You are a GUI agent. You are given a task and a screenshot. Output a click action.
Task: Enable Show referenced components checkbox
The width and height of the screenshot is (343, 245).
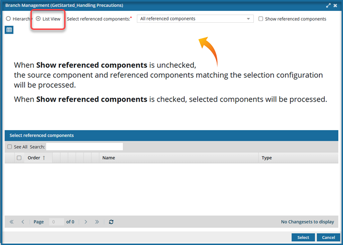pos(261,19)
